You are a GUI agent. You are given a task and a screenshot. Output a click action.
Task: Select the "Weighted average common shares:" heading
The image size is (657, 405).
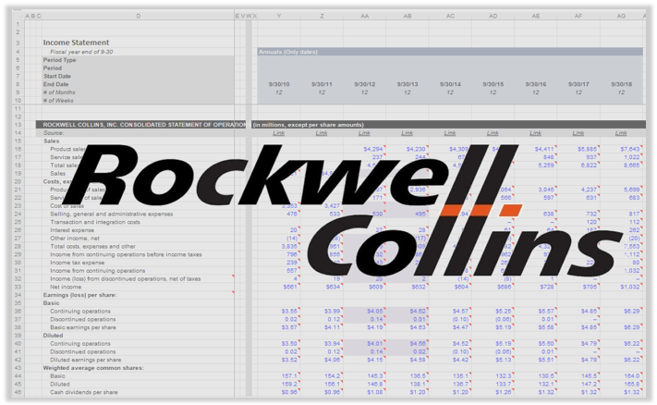click(93, 368)
